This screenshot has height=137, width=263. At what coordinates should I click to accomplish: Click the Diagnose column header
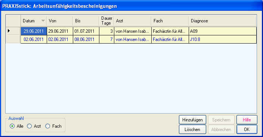click(x=223, y=21)
